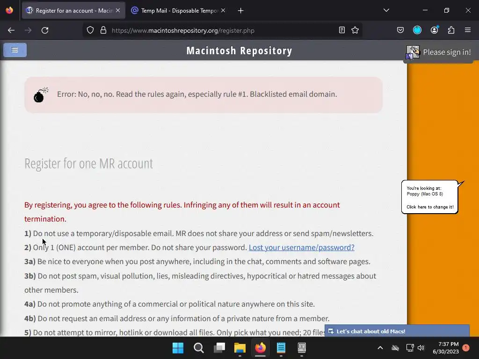
Task: Open Lost your username/password link
Action: click(x=302, y=247)
